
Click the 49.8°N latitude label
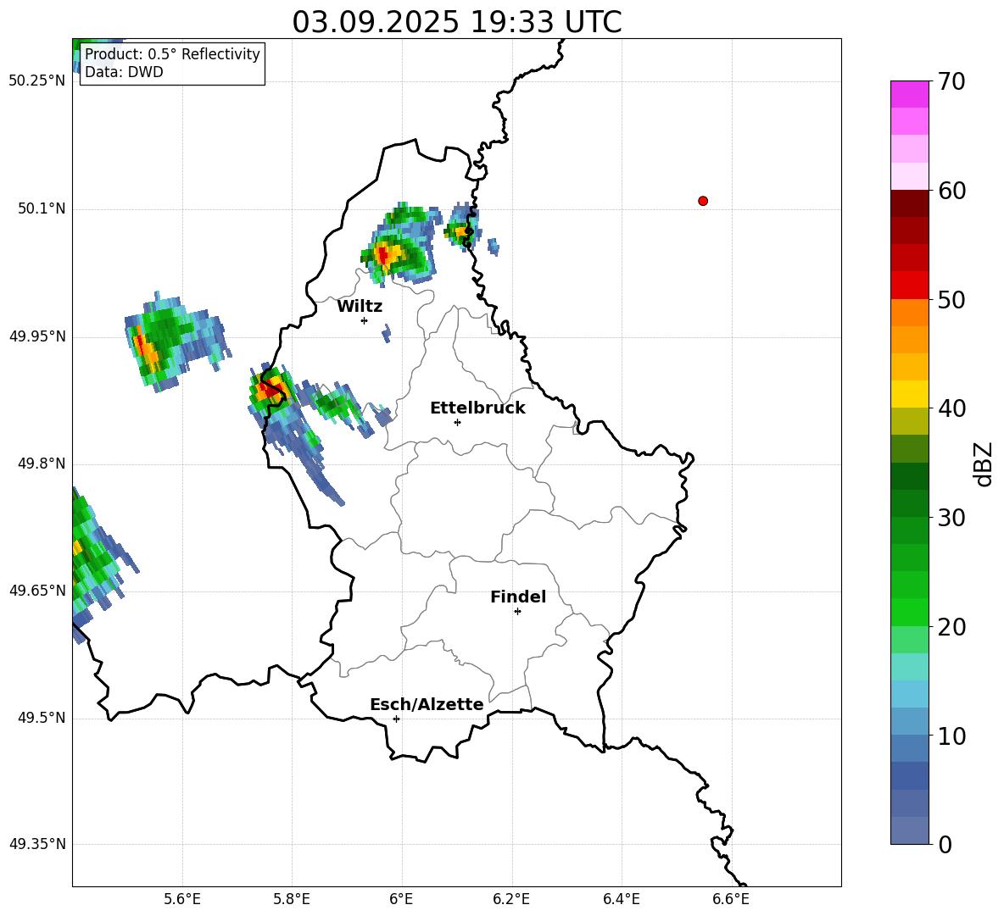pyautogui.click(x=42, y=464)
